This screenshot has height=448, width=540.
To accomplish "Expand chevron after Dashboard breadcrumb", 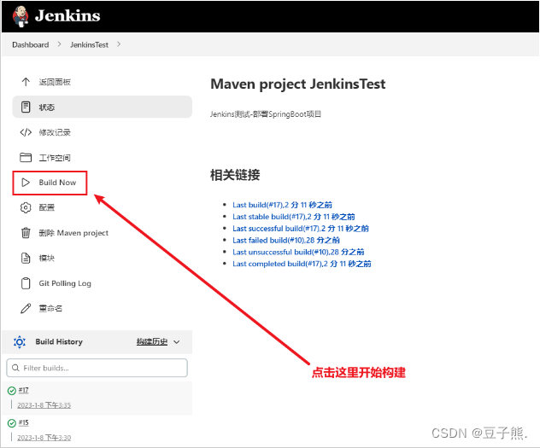I will point(59,44).
